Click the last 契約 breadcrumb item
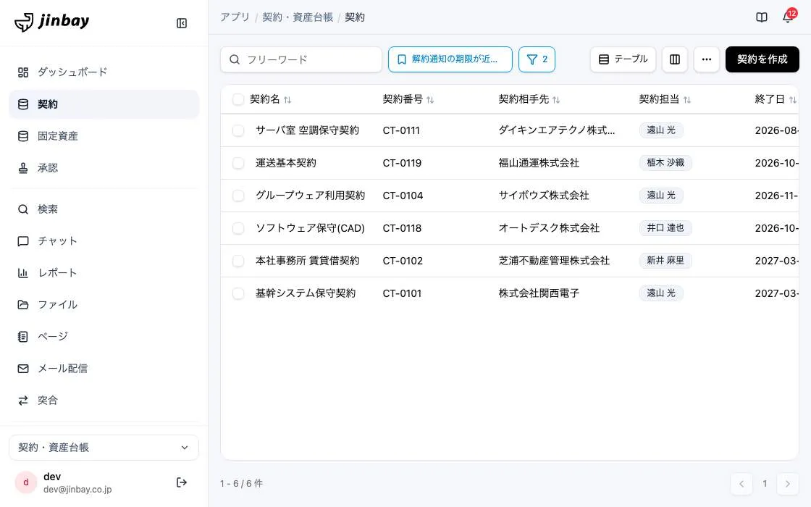 [355, 17]
